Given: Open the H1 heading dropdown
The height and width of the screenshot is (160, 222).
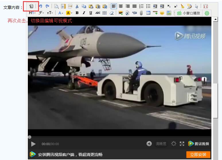Looking at the screenshot, I should 32,13.
